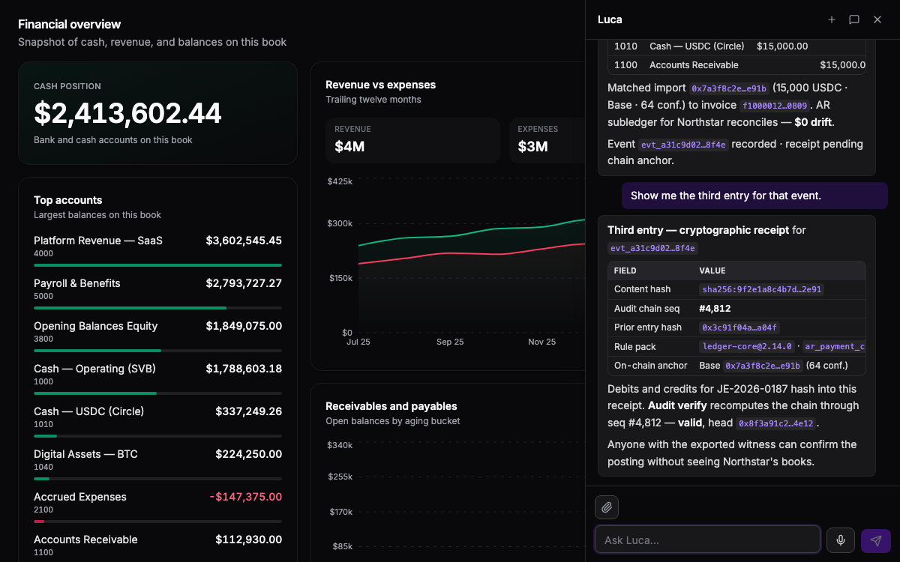
Task: Click the -$147,375.00 negative balance
Action: 246,497
